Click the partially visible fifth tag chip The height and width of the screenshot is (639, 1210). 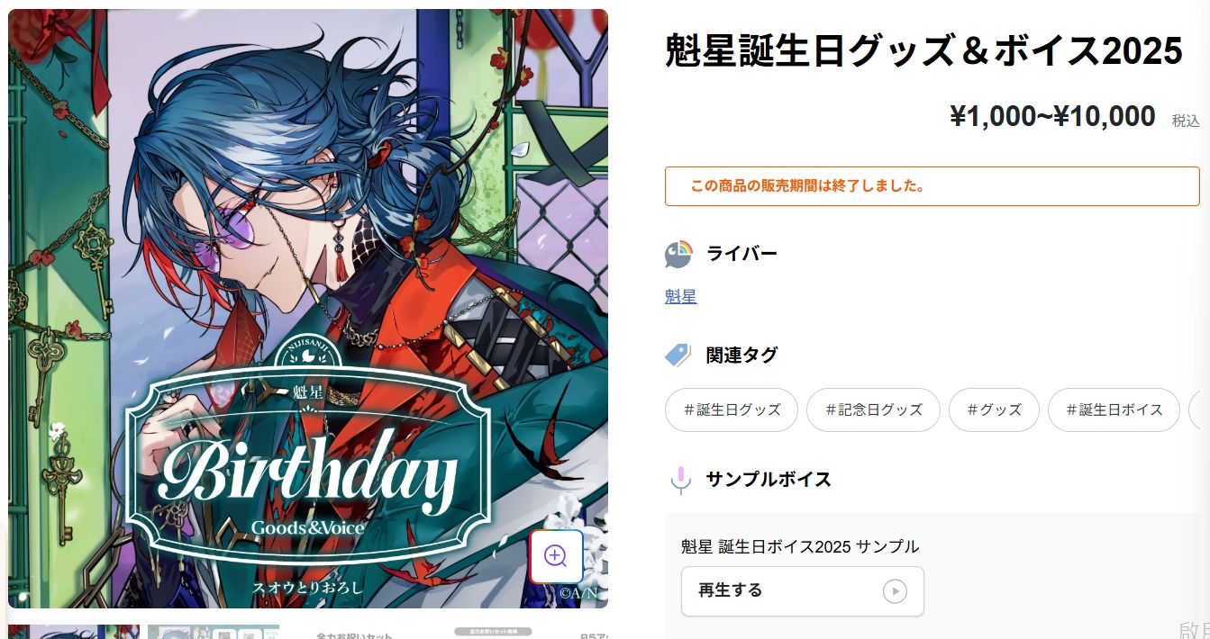point(1199,409)
